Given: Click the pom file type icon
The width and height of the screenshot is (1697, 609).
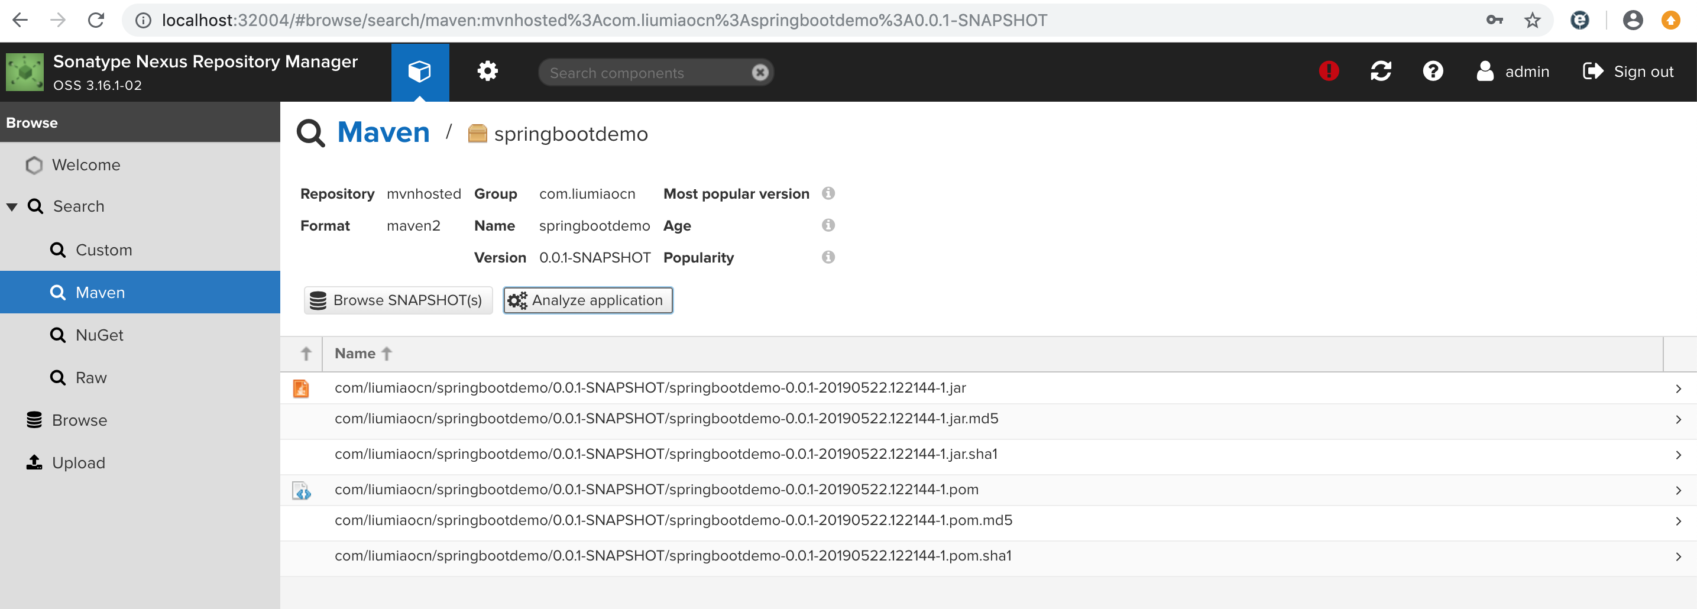Looking at the screenshot, I should (x=302, y=489).
